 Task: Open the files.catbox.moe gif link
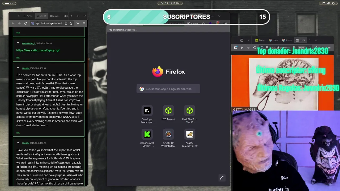[38, 50]
